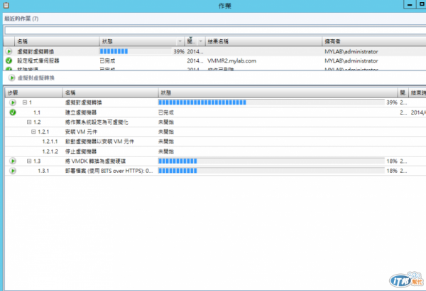The width and height of the screenshot is (426, 291).
Task: Open the 狀態 column filter dropdown arrow
Action: 180,41
